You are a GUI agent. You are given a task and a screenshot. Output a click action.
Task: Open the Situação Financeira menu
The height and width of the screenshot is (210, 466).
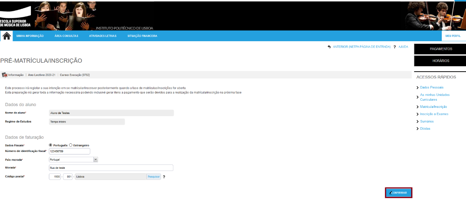(142, 36)
